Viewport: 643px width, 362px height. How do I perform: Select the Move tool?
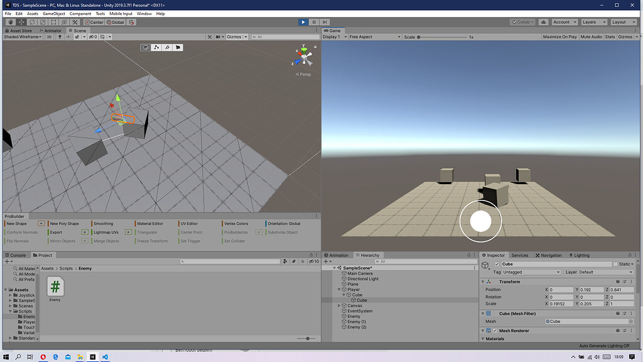(21, 22)
